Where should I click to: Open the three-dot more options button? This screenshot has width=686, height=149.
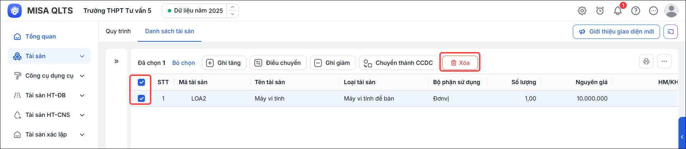[x=664, y=61]
